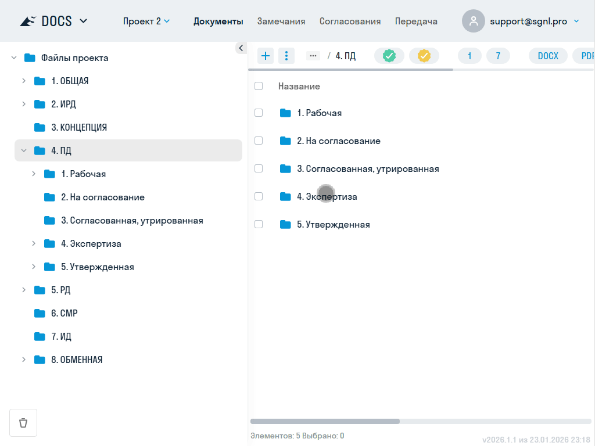Collapse the '4. ПД' folder

click(23, 150)
